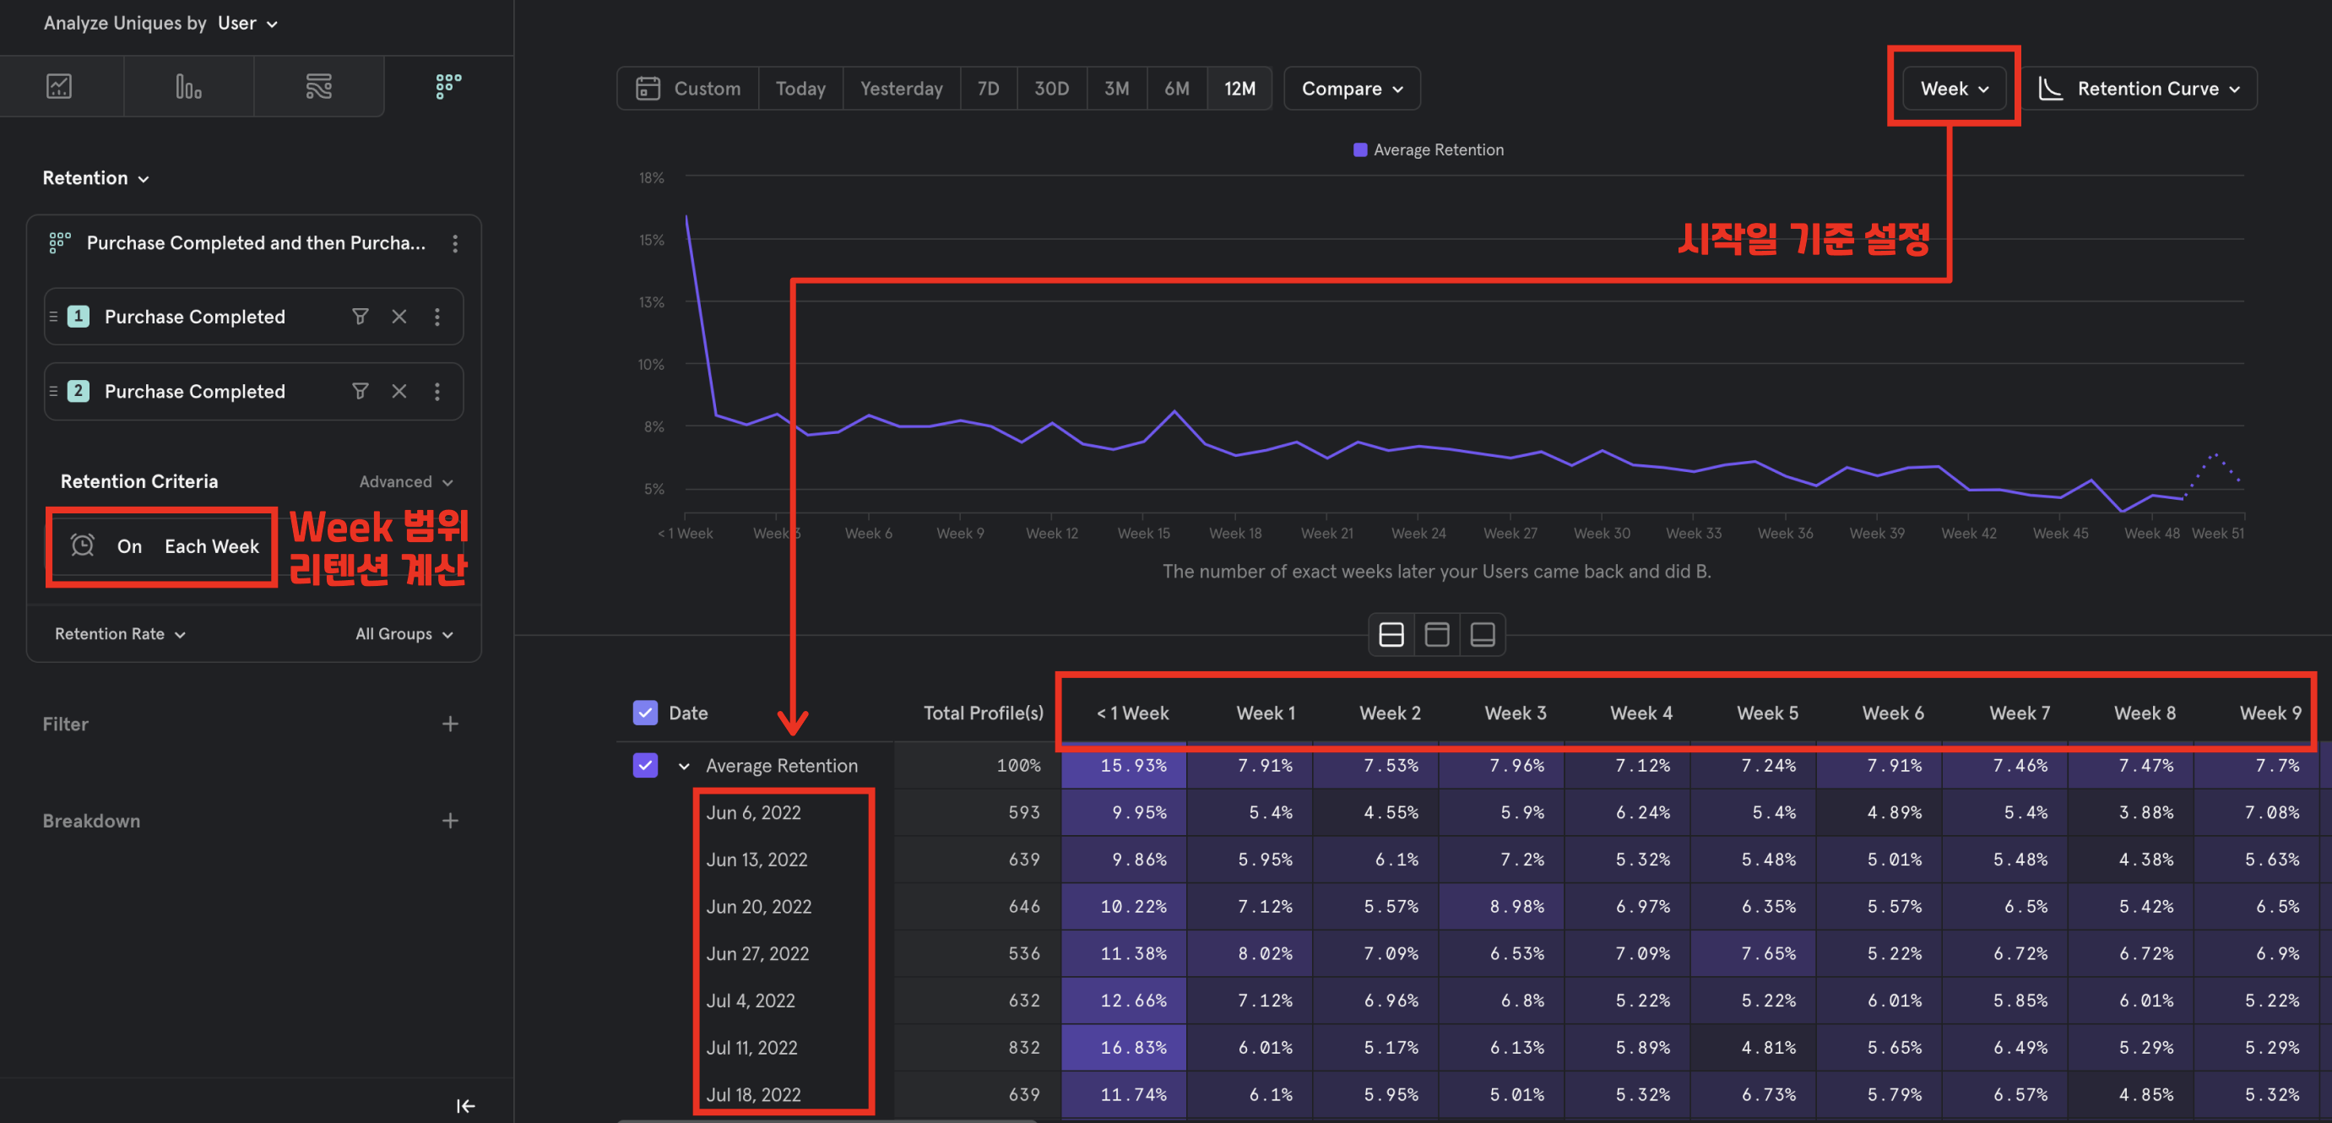The height and width of the screenshot is (1123, 2332).
Task: Expand the Compare dropdown
Action: coord(1352,89)
